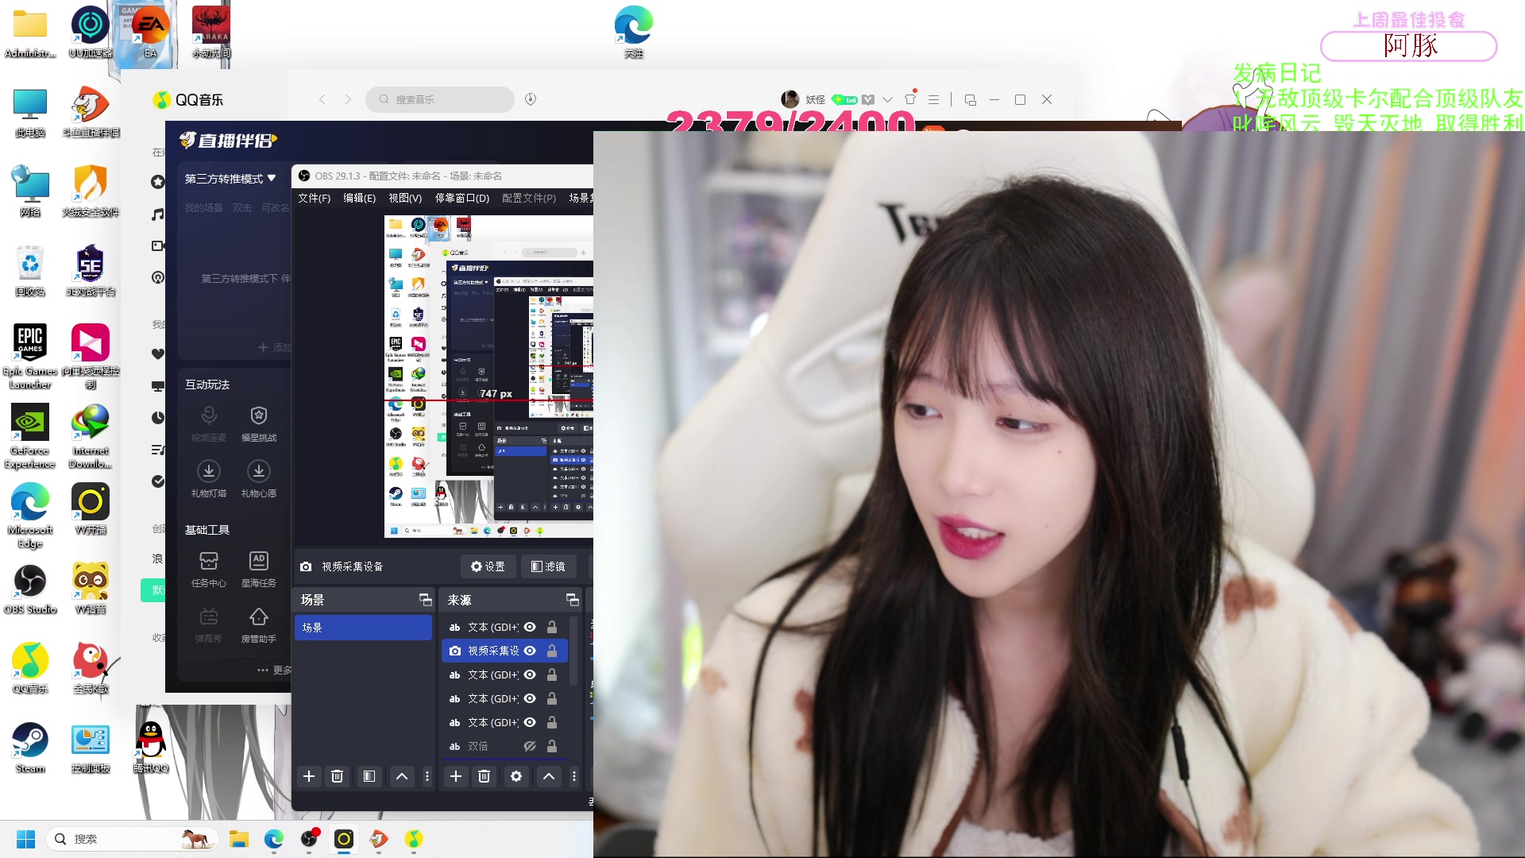Open 礼物心愿 tool
Screen dimensions: 1525x858
pyautogui.click(x=259, y=480)
